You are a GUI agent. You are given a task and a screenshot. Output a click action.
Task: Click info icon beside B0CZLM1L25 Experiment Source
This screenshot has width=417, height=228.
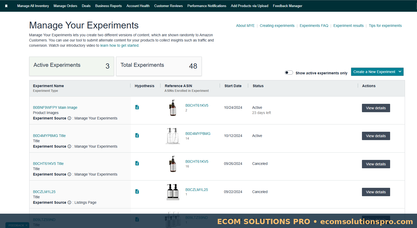(x=69, y=202)
